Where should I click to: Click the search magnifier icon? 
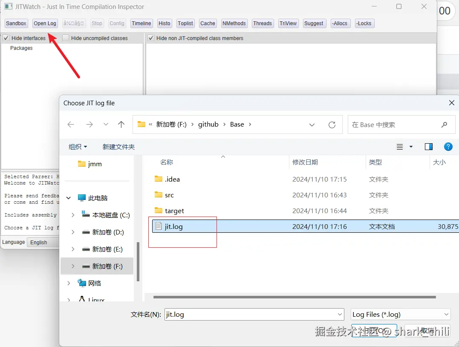pyautogui.click(x=444, y=125)
